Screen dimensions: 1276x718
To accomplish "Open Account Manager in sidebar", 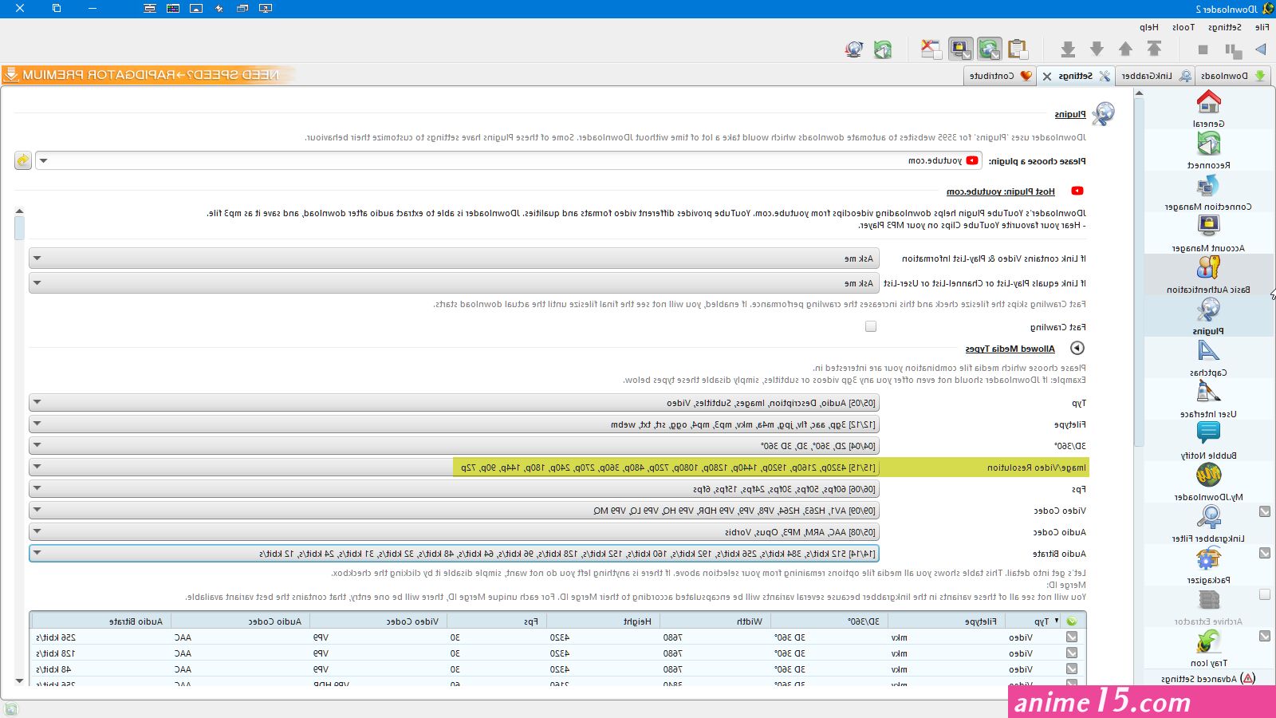I will click(1209, 233).
